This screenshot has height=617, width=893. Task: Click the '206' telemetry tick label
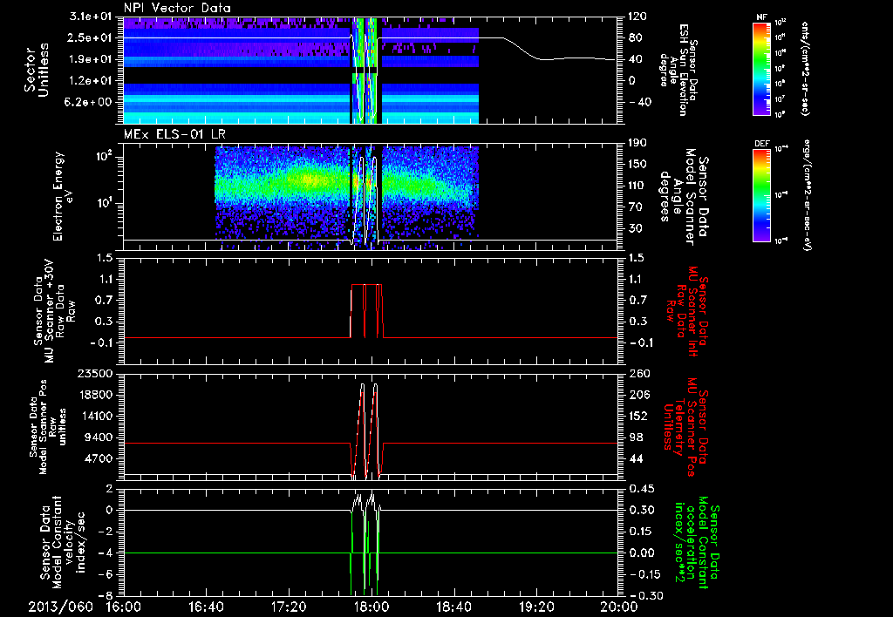coord(637,395)
